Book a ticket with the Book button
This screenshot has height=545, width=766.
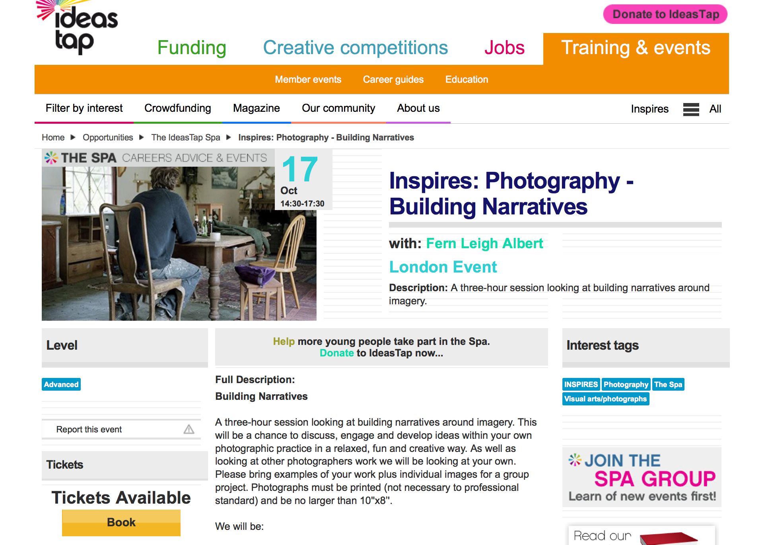click(x=121, y=522)
